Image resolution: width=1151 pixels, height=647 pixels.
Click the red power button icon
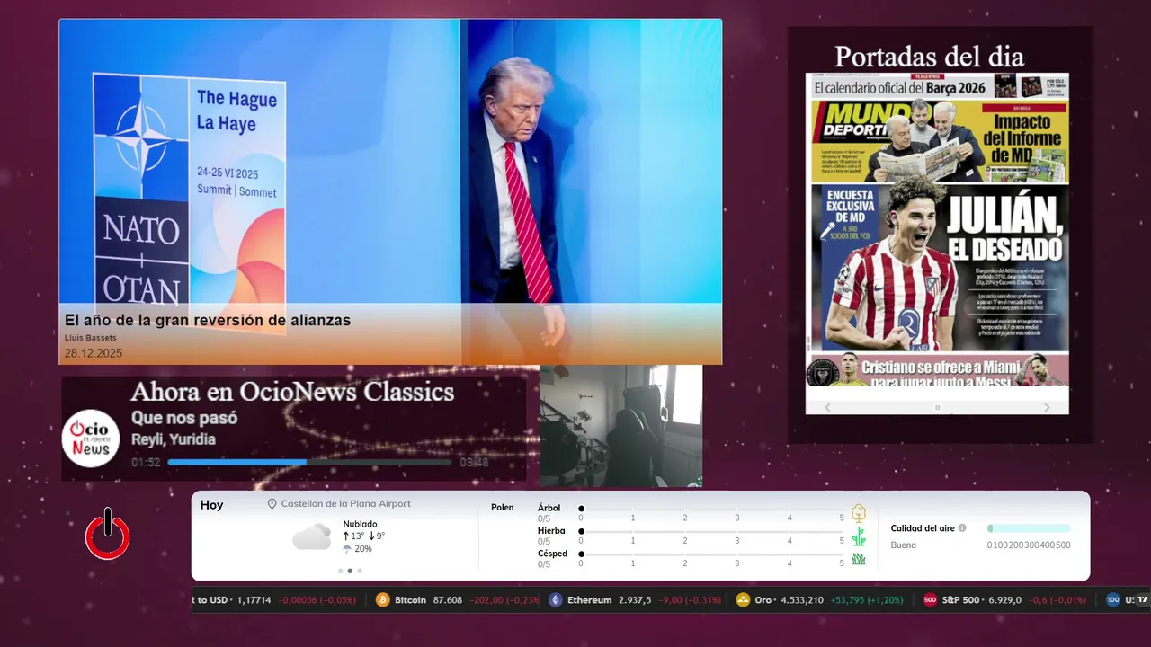click(108, 536)
